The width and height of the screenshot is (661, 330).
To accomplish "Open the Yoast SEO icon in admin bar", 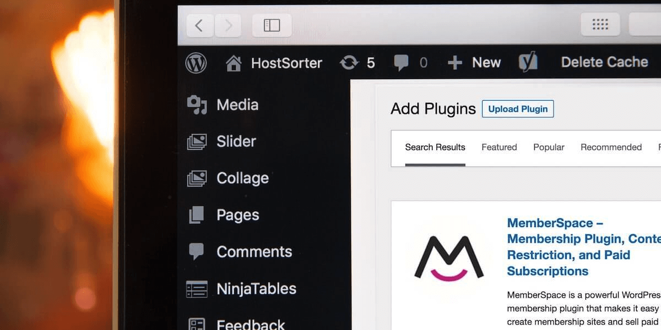I will (x=528, y=63).
